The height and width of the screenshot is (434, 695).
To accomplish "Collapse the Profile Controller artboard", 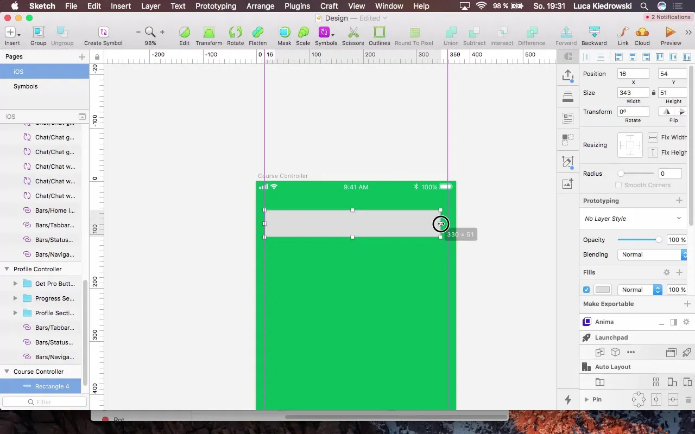I will click(x=7, y=269).
